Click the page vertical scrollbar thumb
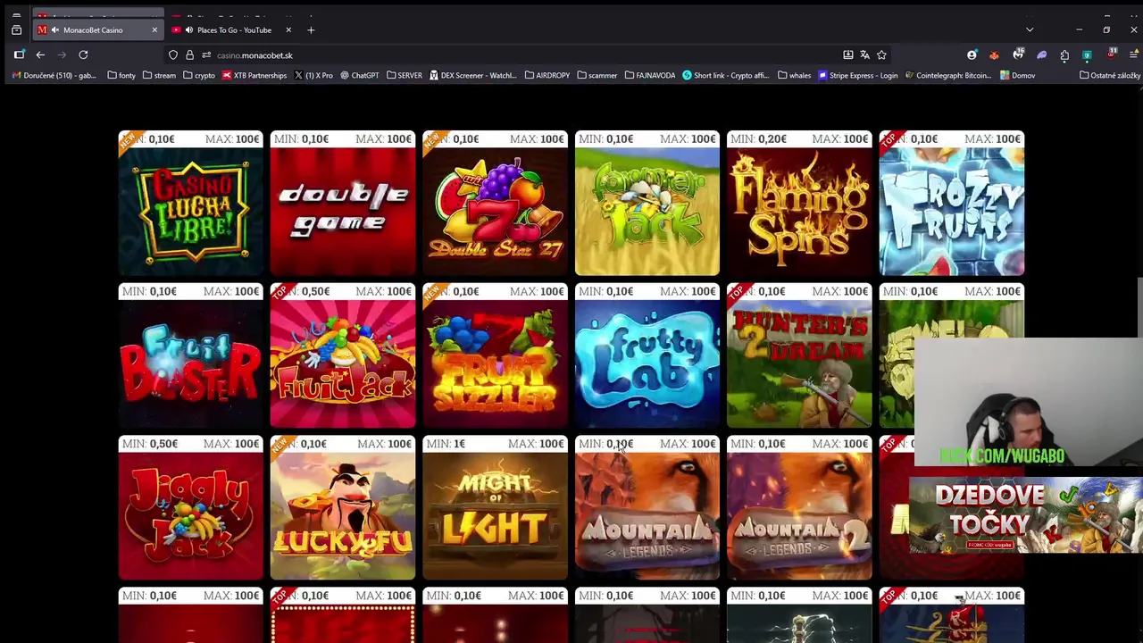The height and width of the screenshot is (643, 1143). (1139, 307)
